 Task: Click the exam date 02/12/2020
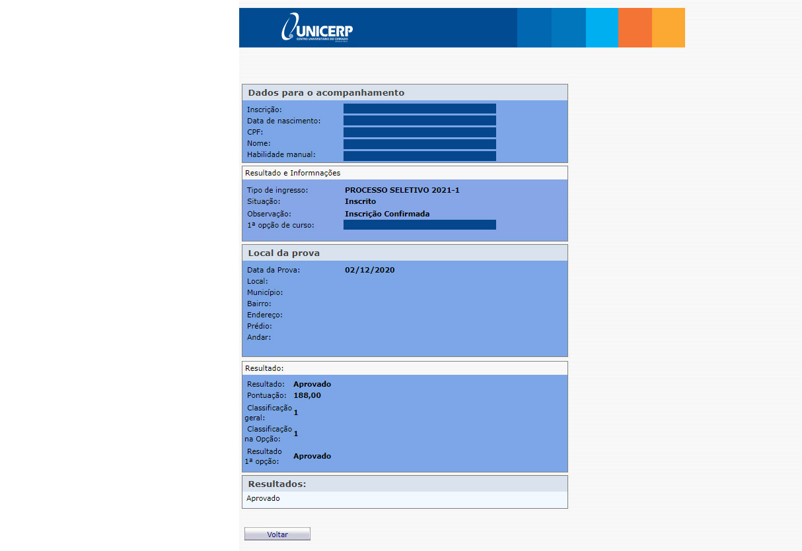point(369,270)
